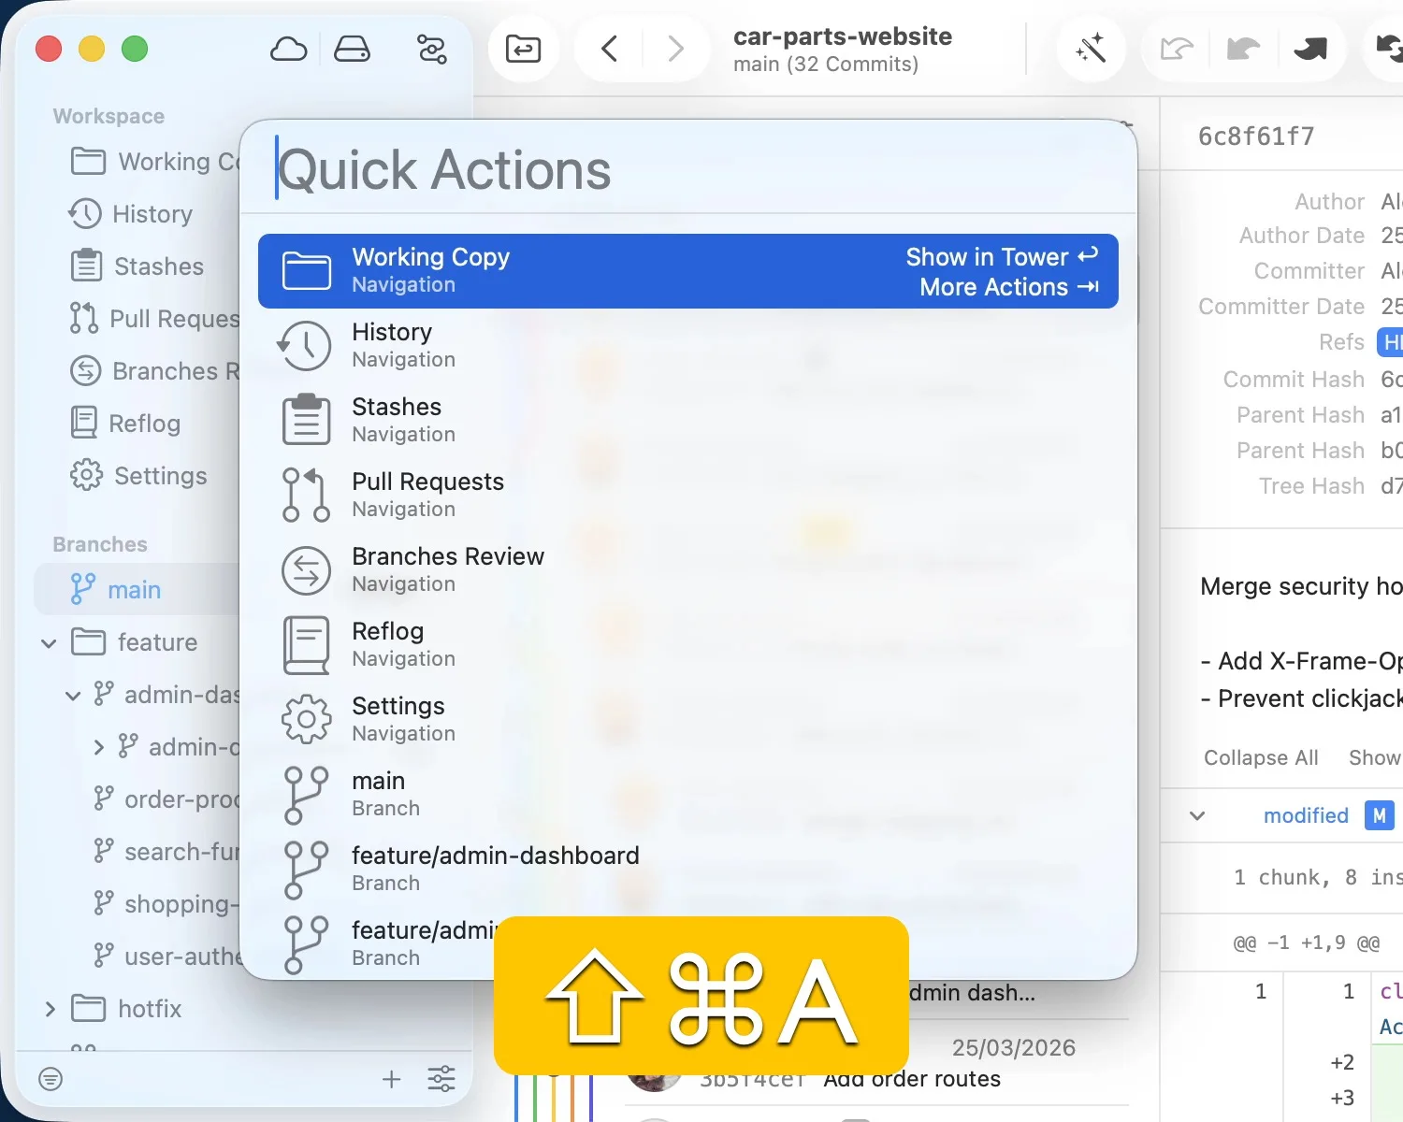1403x1122 pixels.
Task: Open the workflow settings sliders icon
Action: coord(431,49)
